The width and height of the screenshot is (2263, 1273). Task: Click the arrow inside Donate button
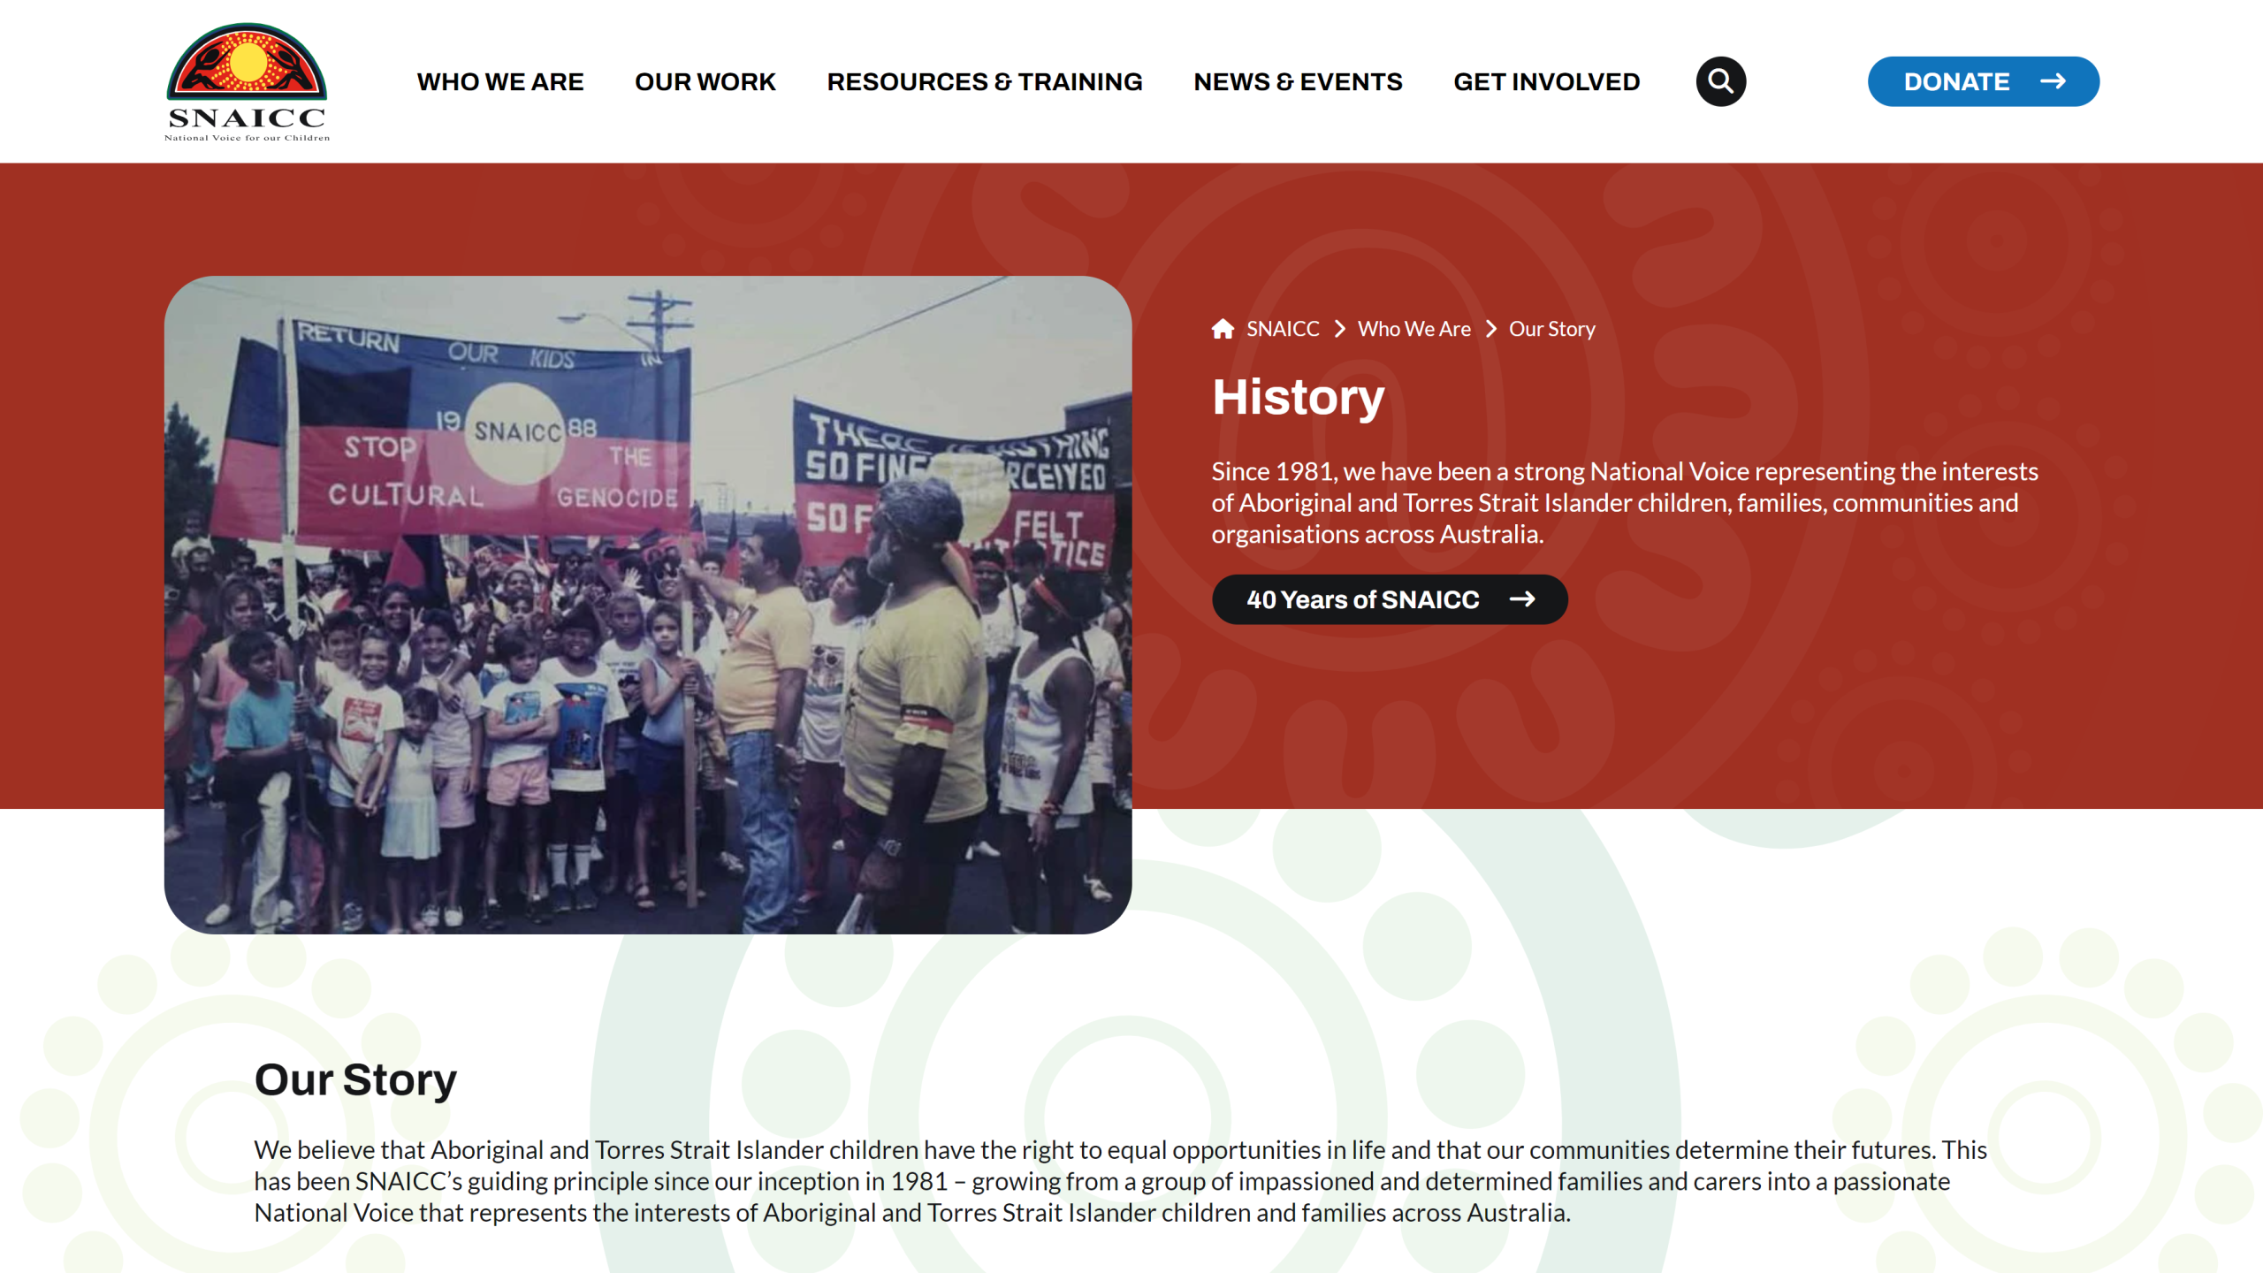(x=2053, y=81)
